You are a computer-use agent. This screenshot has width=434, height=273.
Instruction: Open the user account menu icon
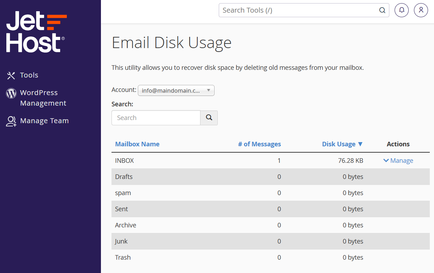(421, 10)
